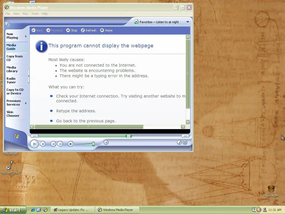Click the Windows Media Player title bar icon
285x214 pixels.
[7, 7]
